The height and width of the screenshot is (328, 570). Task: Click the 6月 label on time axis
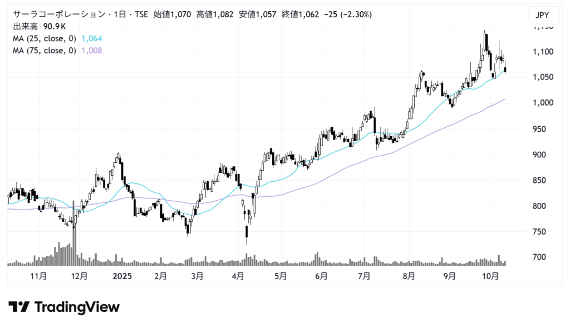point(321,276)
